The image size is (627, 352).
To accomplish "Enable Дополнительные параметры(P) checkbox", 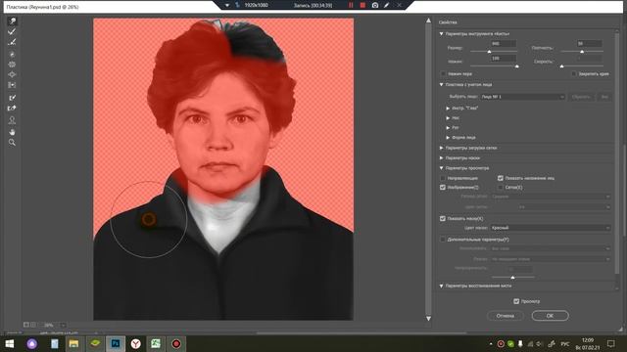I will 443,240.
